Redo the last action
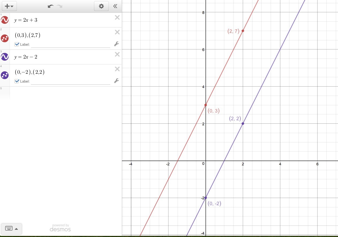This screenshot has height=237, width=338. [x=59, y=6]
